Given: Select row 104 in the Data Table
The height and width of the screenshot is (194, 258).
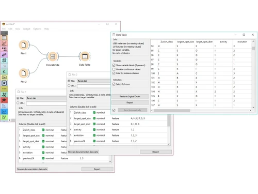Looking at the screenshot, I should click(201, 92).
